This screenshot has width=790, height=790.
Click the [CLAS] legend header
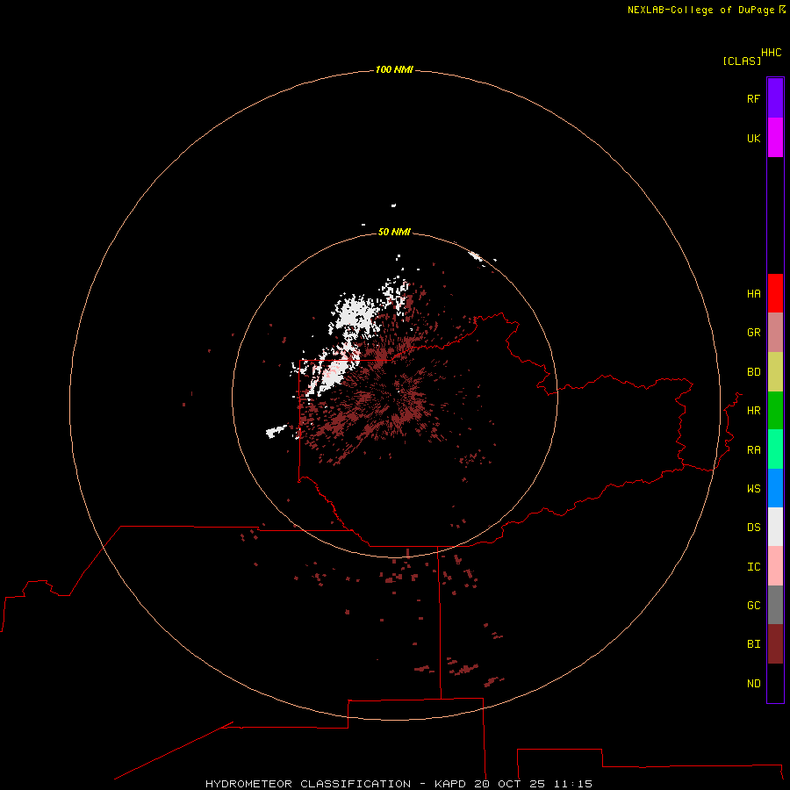(x=742, y=61)
